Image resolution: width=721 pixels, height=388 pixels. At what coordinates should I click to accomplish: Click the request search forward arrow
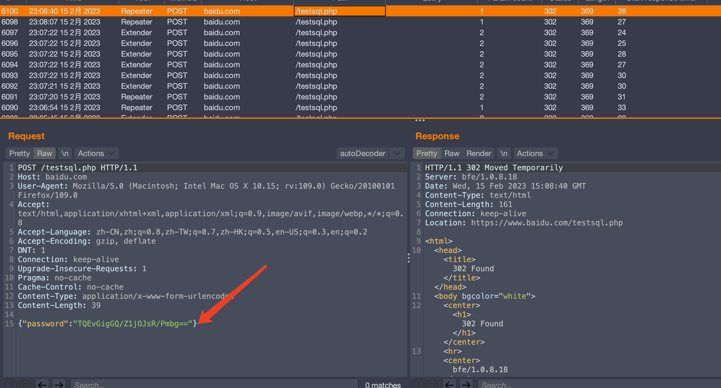pos(59,385)
